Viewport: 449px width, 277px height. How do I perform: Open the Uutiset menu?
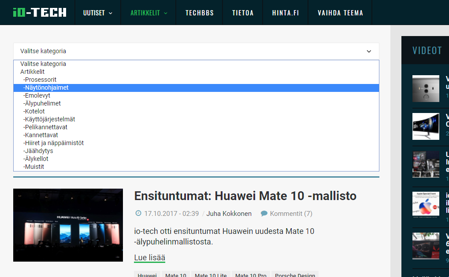click(94, 13)
